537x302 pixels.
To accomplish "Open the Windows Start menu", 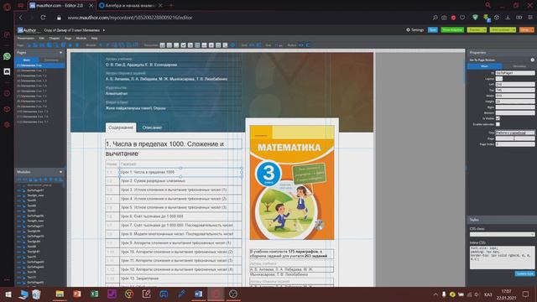I will pyautogui.click(x=8, y=294).
